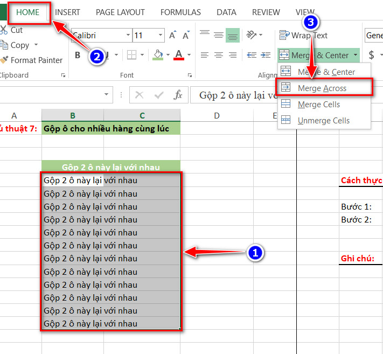The height and width of the screenshot is (354, 383).
Task: Toggle Bold formatting
Action: [x=78, y=55]
